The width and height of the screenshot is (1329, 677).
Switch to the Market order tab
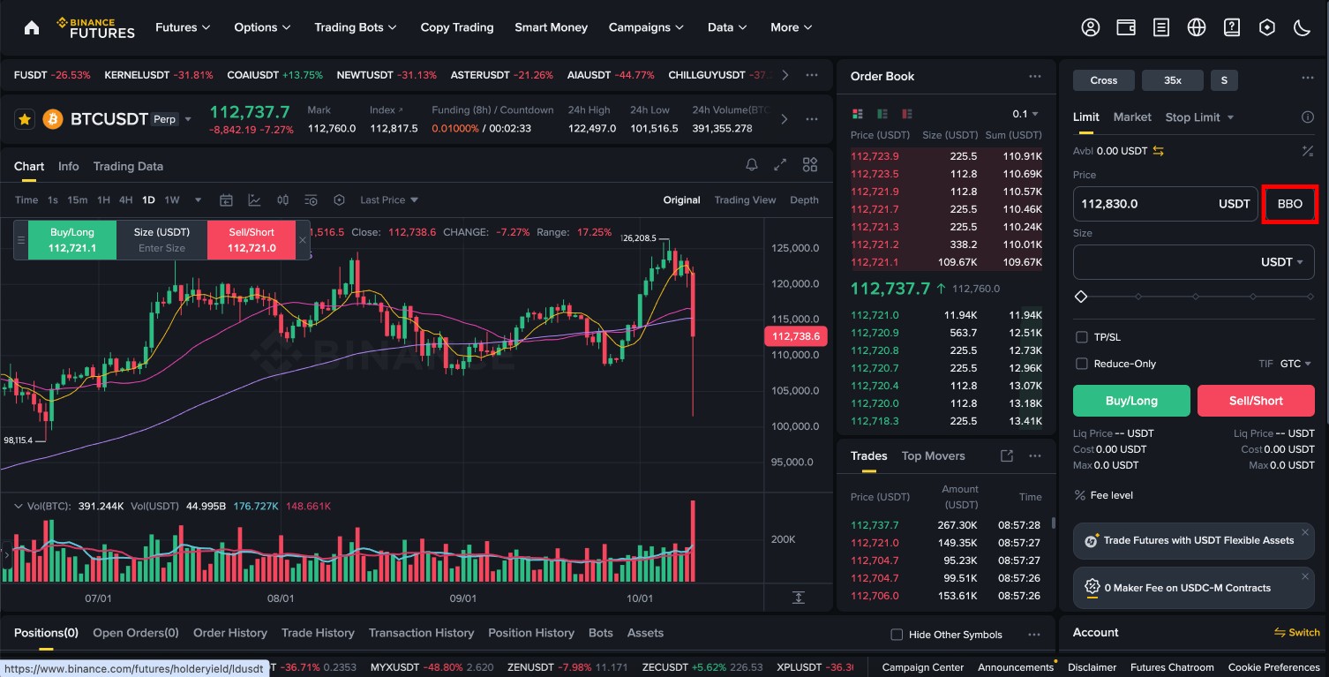point(1132,117)
